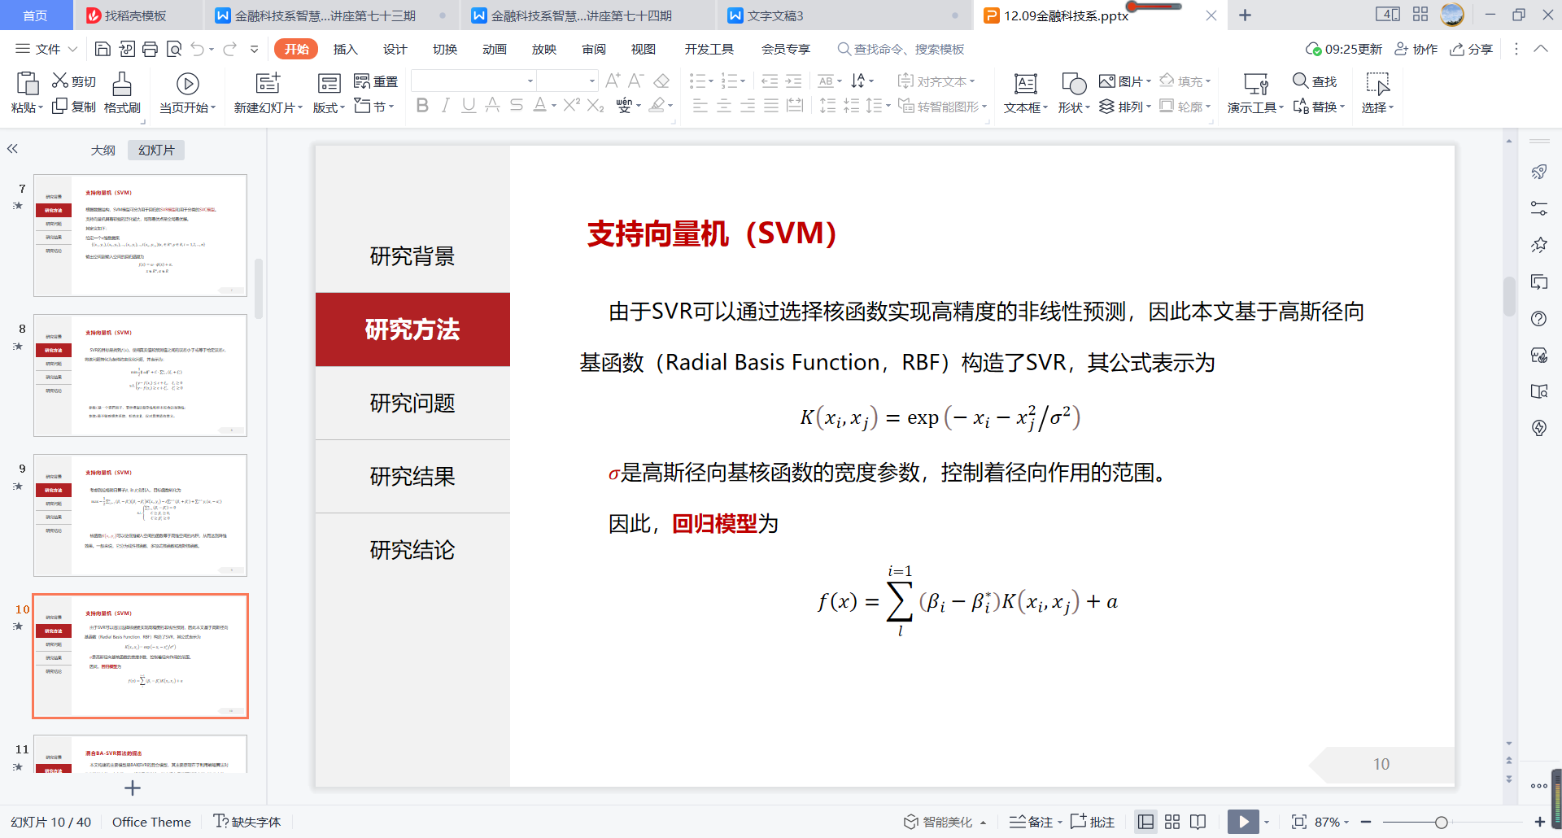Viewport: 1562px width, 838px height.
Task: Click the Save icon in quick access bar
Action: (x=103, y=50)
